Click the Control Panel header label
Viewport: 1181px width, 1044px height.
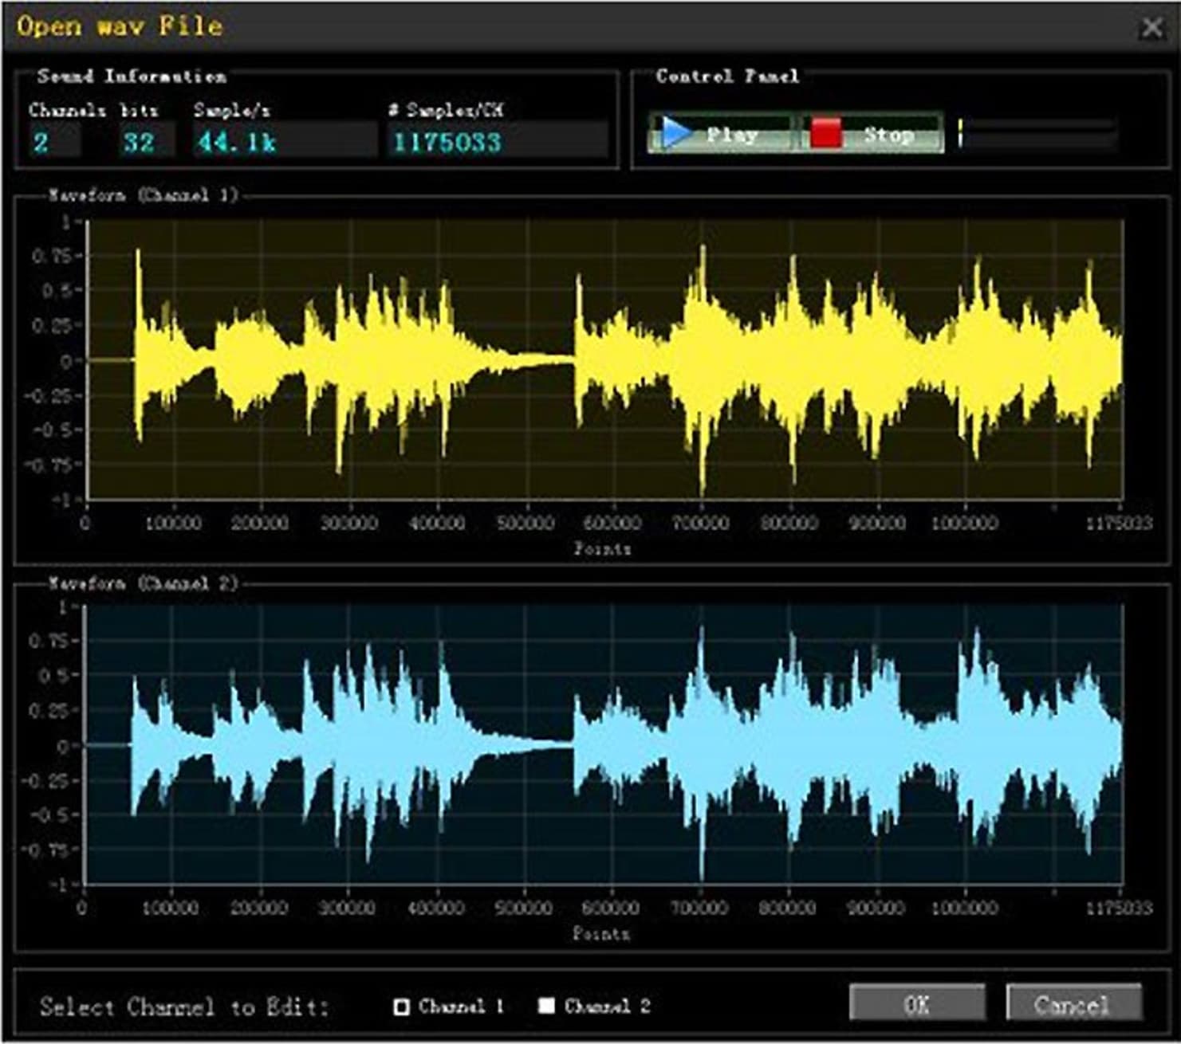726,76
